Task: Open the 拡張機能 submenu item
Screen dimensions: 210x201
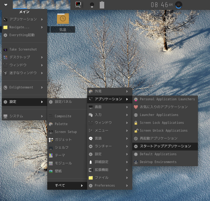Action: click(x=110, y=170)
